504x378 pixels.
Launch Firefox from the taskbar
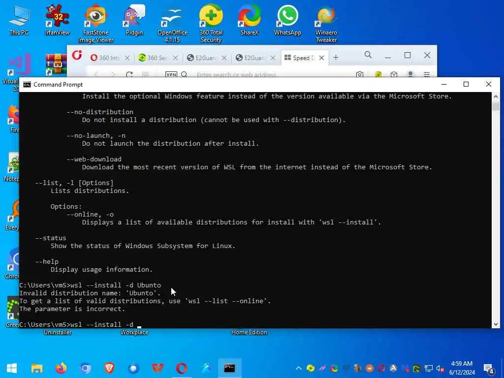(61, 368)
